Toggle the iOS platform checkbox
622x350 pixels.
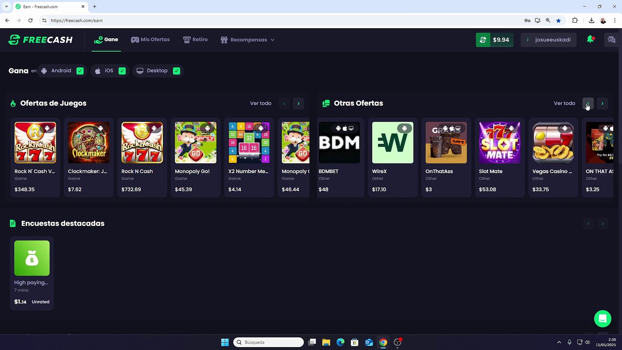point(122,71)
